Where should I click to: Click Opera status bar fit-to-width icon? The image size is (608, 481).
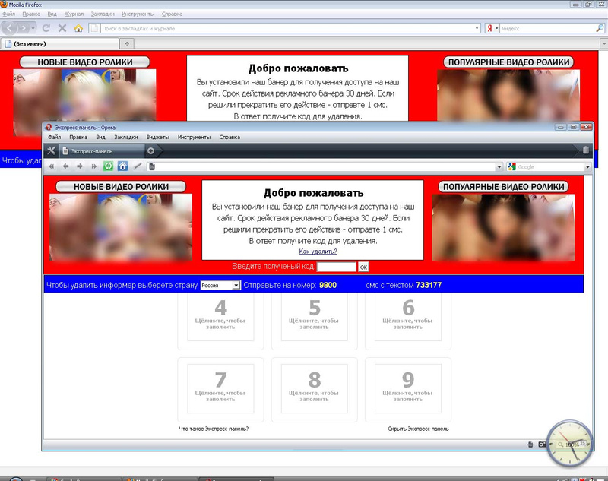point(530,445)
